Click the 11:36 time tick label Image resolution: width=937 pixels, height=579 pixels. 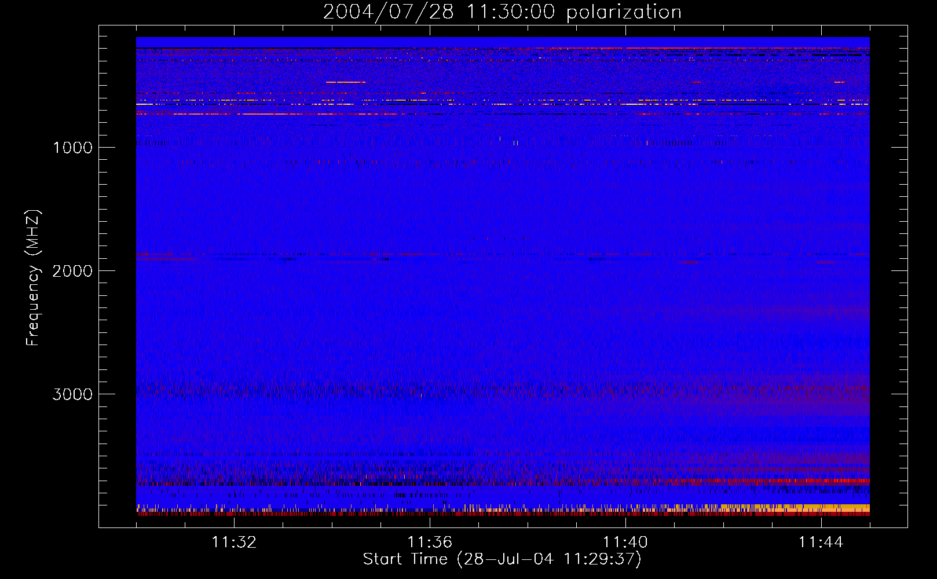[430, 543]
